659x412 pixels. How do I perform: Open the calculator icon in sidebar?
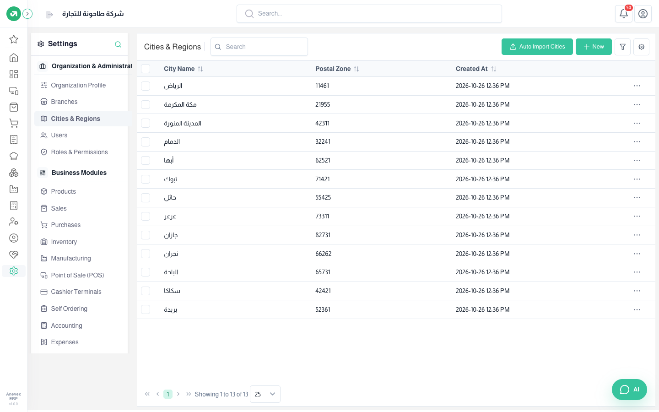click(14, 206)
